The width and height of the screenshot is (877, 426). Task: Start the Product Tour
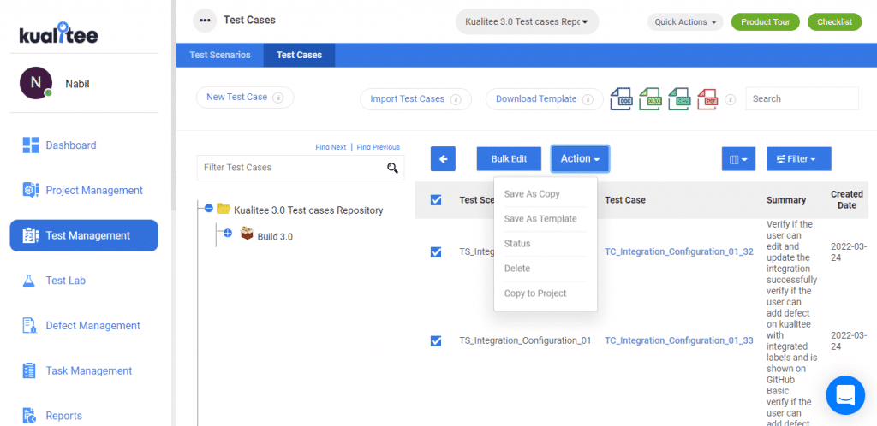(x=766, y=21)
